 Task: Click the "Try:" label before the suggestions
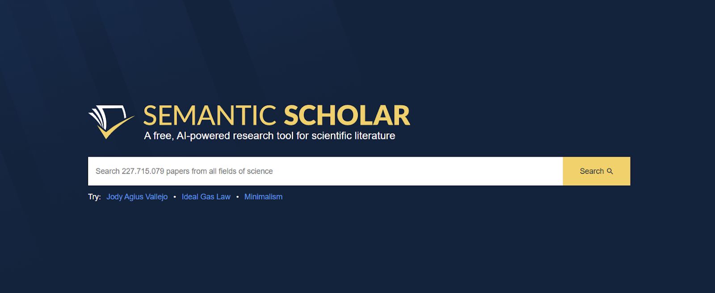pyautogui.click(x=94, y=197)
